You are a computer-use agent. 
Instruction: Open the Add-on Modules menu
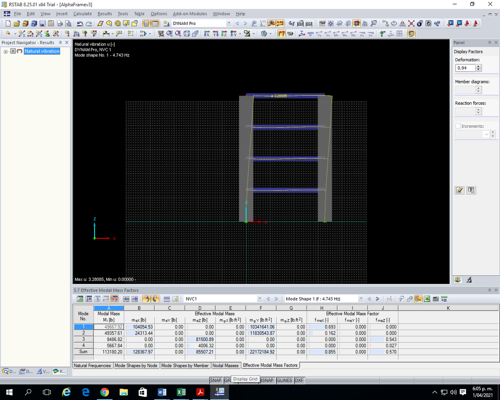point(190,14)
